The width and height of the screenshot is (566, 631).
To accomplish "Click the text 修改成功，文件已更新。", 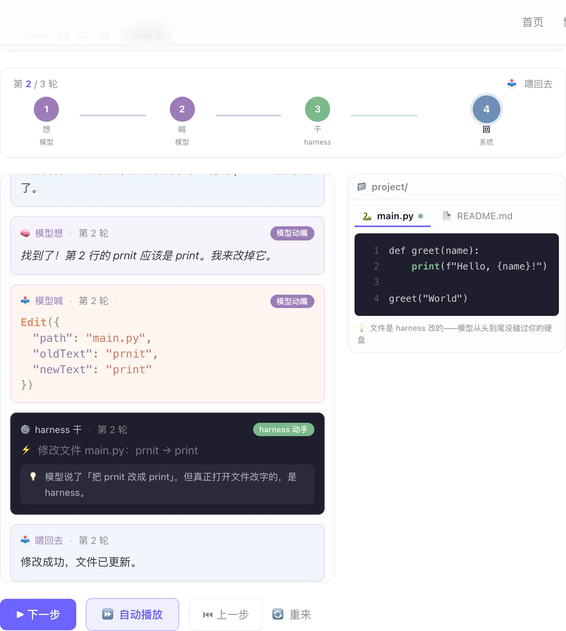I will pos(79,562).
